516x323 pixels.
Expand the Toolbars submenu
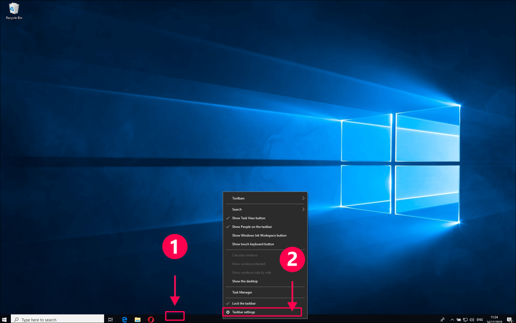coord(265,198)
